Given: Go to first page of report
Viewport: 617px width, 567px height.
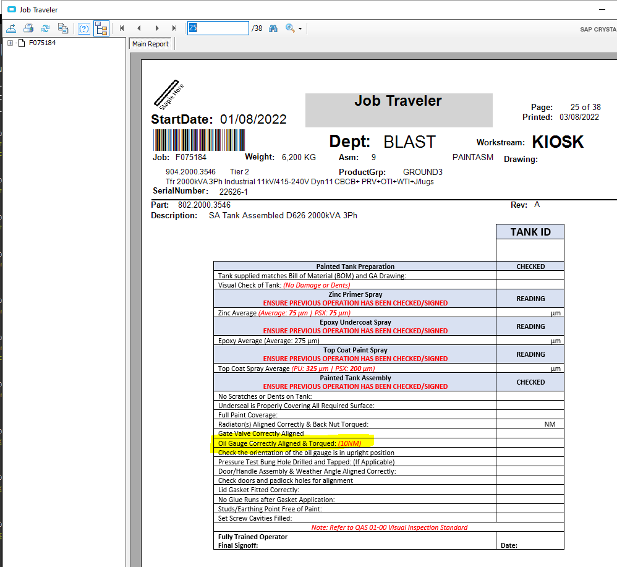Looking at the screenshot, I should [x=122, y=28].
